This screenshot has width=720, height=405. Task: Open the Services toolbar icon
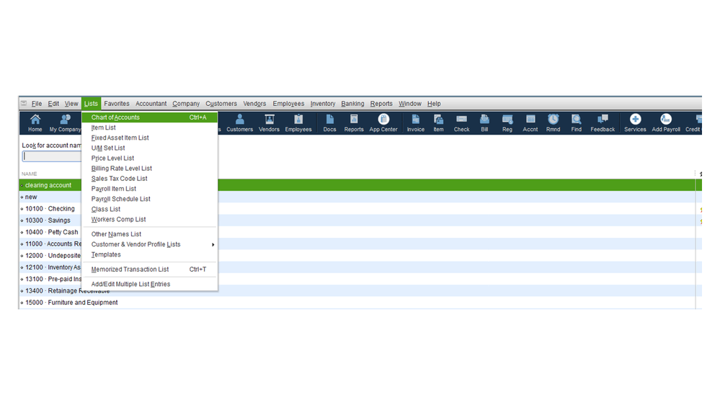(635, 123)
